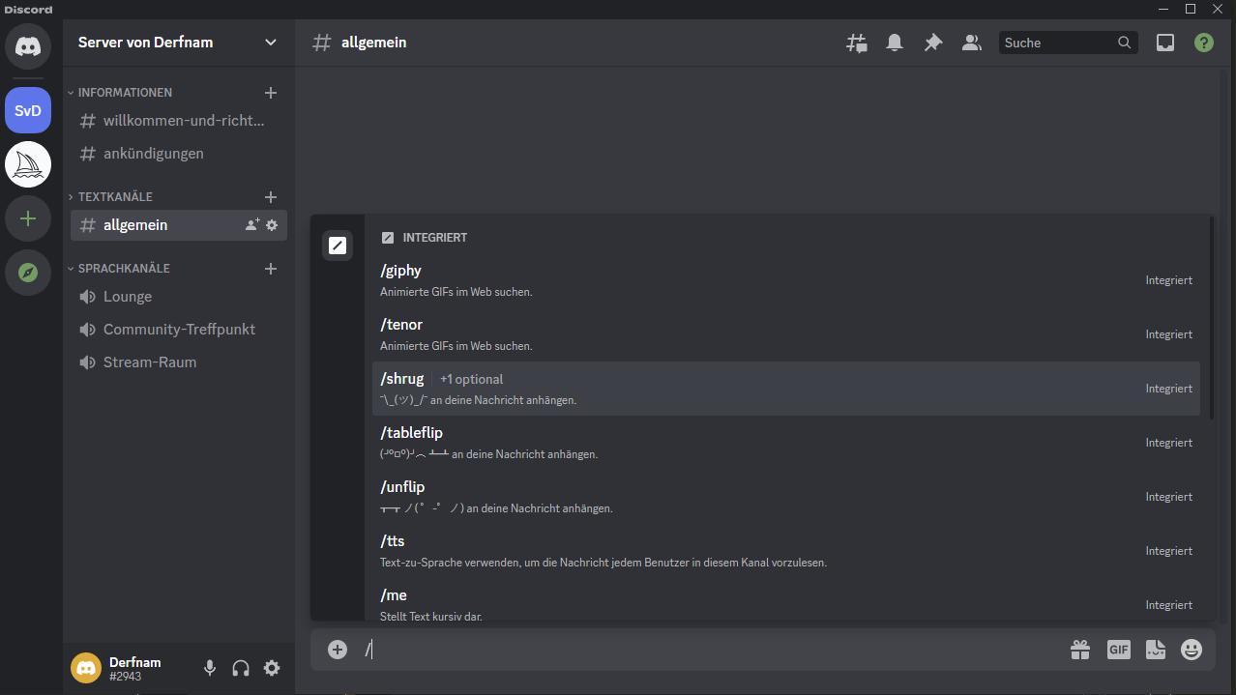Collapse SPRACHKANÄLE category
This screenshot has width=1236, height=695.
point(118,269)
